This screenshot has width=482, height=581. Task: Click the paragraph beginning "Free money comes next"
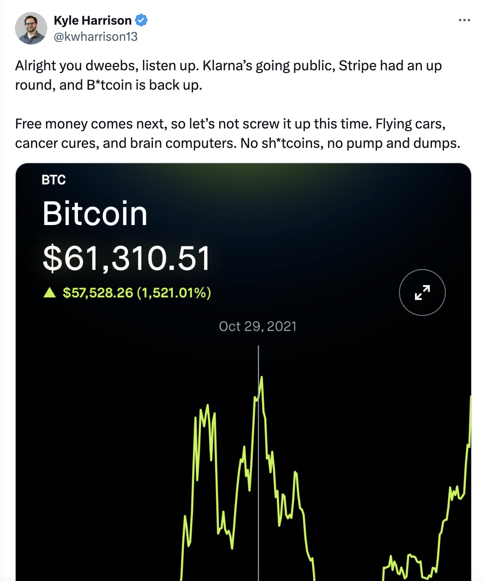[237, 133]
